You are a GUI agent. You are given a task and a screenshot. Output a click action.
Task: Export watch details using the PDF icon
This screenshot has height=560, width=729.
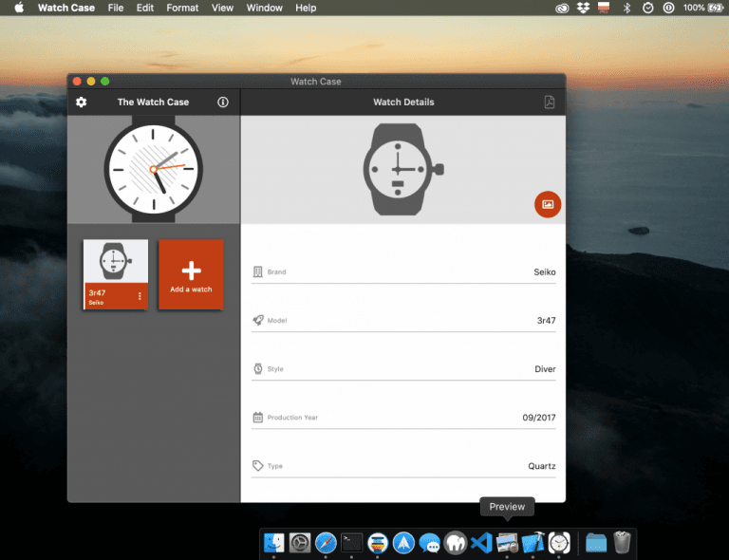549,103
